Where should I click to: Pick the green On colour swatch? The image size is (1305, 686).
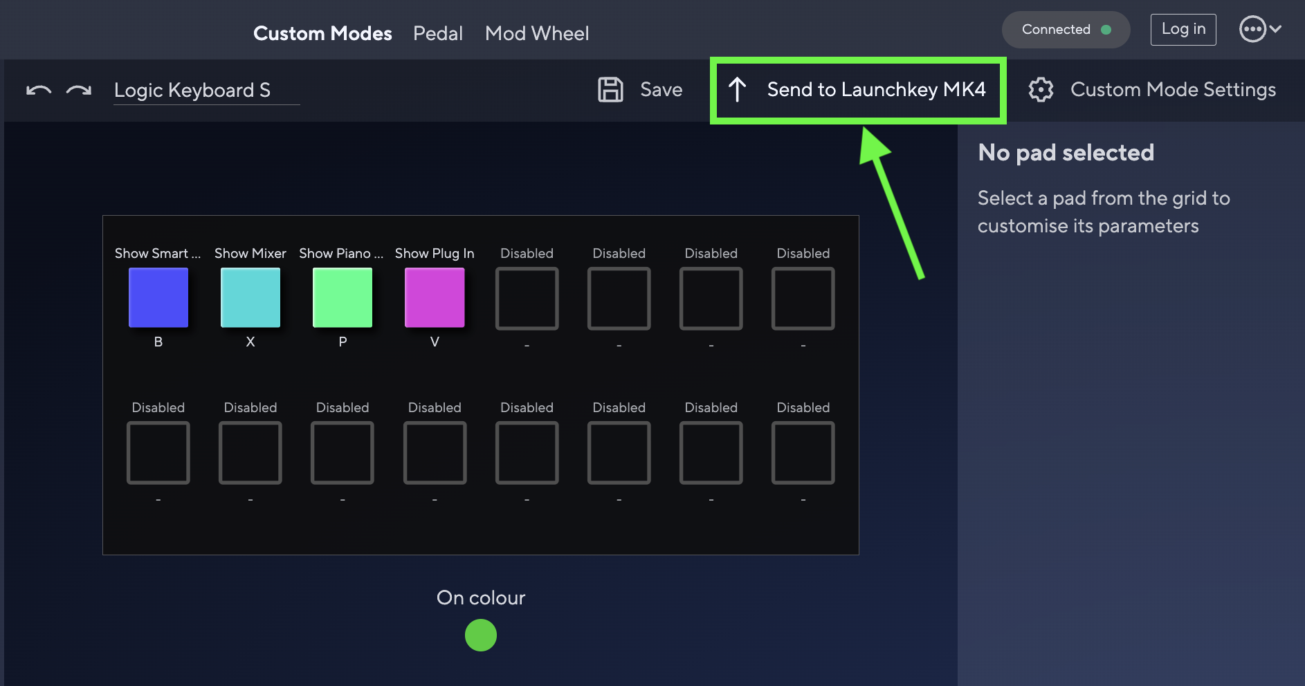point(481,635)
